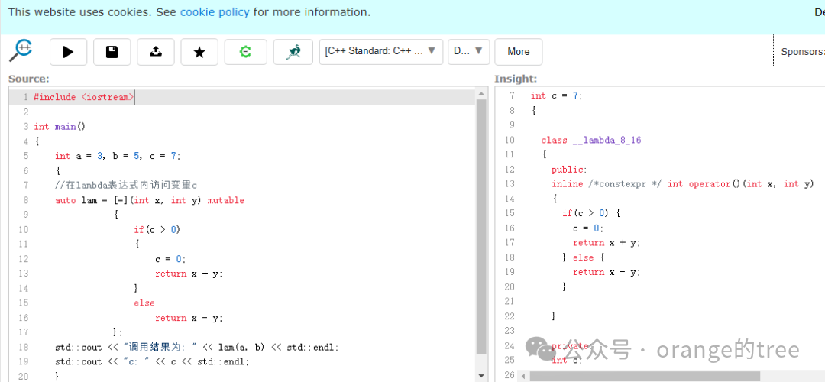Viewport: 825px width, 382px height.
Task: Click 'int main()' in Source editor
Action: tap(60, 126)
